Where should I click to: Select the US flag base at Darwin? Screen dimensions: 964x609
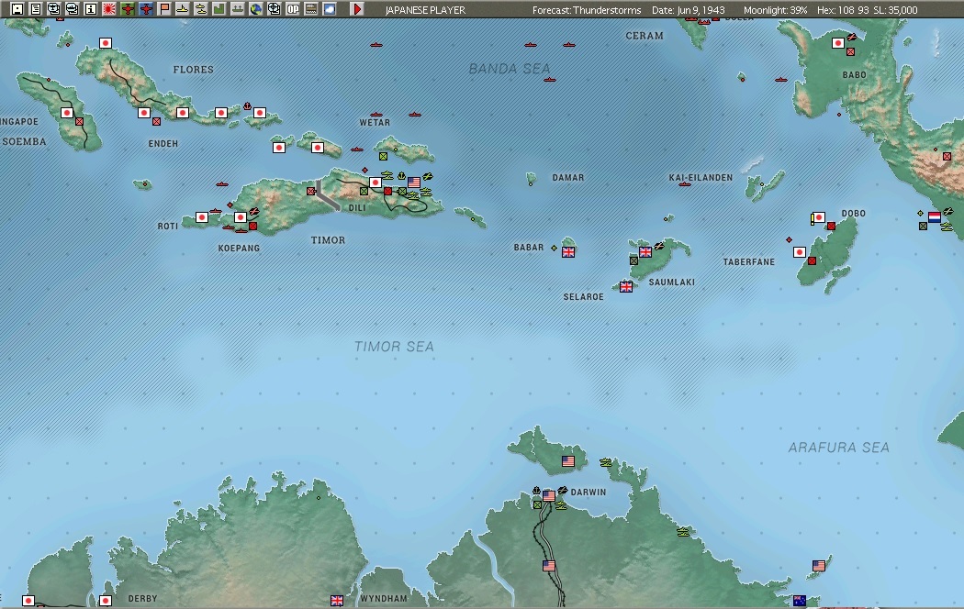tap(549, 495)
